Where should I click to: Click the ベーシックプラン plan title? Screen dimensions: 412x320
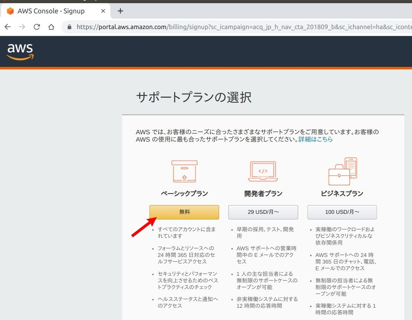pos(184,194)
